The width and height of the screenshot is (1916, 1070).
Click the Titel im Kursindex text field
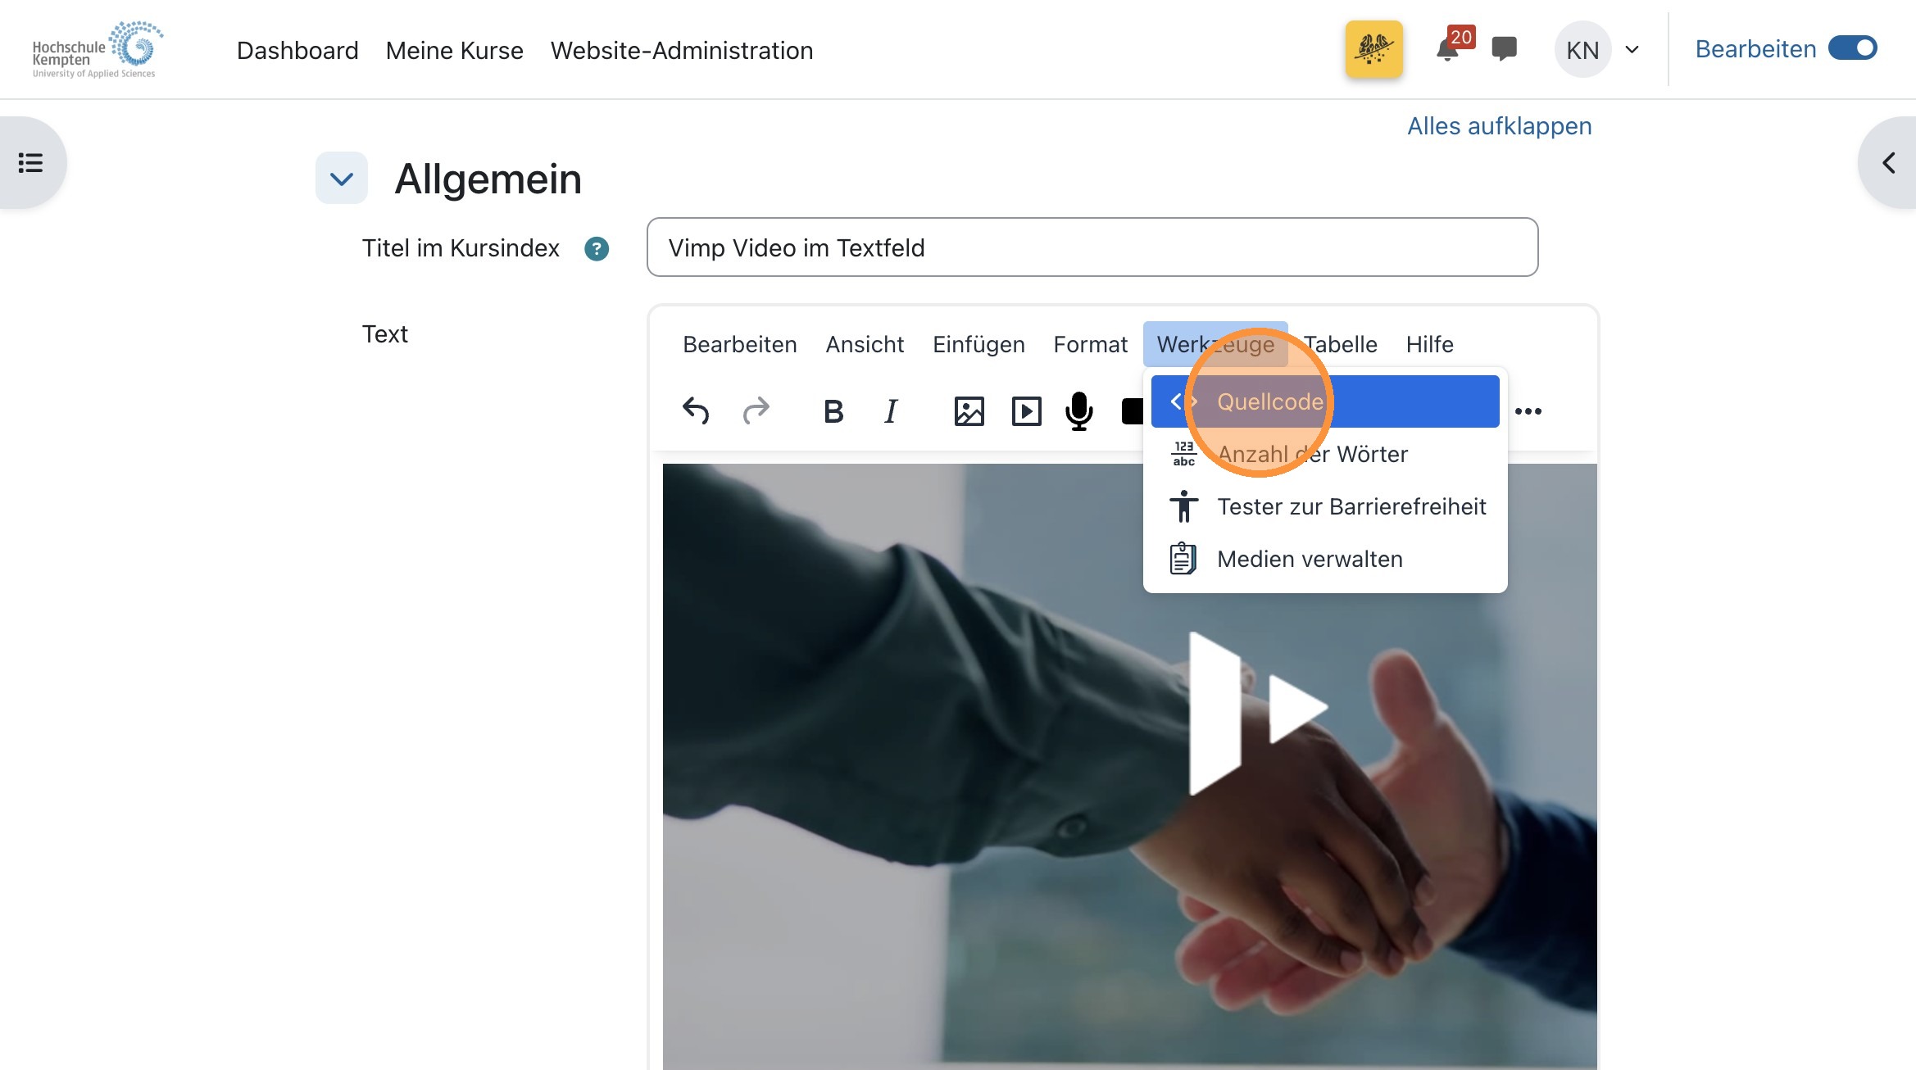[x=1092, y=247]
